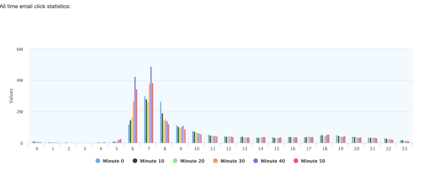Click the purple Minute 40 legend dot
Viewport: 424px width, 184px height.
pos(255,161)
